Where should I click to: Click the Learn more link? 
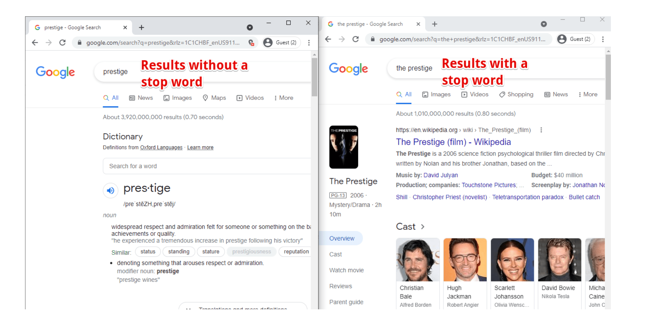coord(200,147)
